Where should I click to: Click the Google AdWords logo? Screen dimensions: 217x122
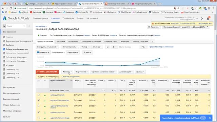[16, 18]
